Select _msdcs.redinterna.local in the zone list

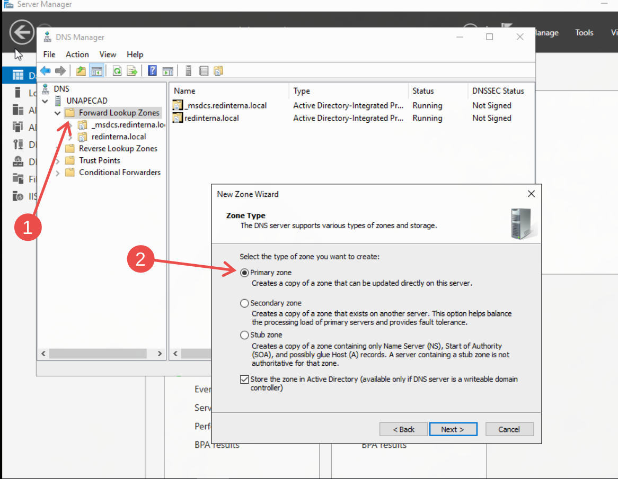[x=220, y=105]
